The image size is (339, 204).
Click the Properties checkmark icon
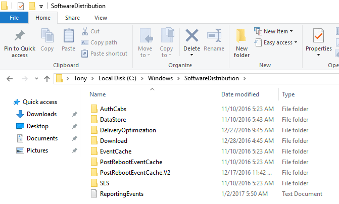[x=318, y=35]
